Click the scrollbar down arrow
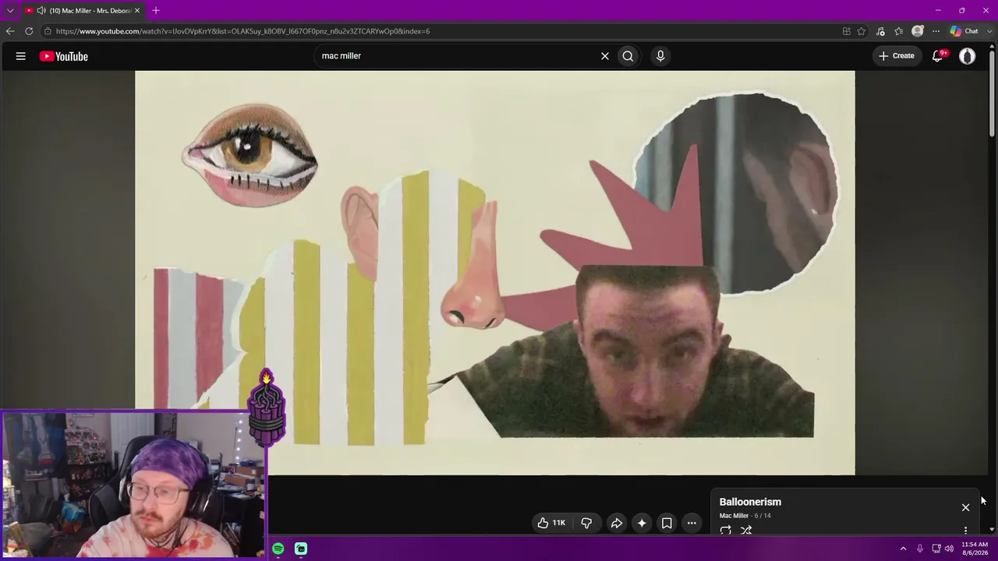 tap(992, 530)
